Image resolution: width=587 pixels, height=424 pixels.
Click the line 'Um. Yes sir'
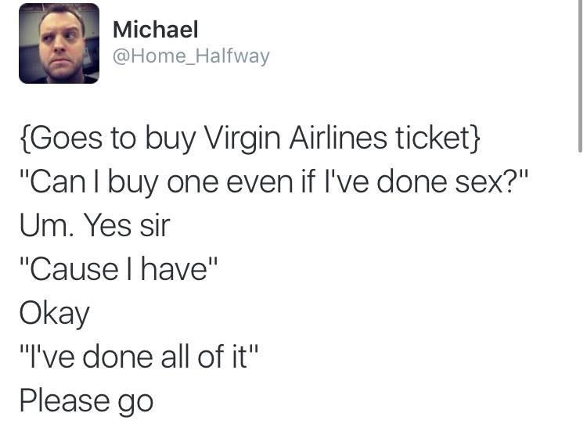click(x=95, y=225)
